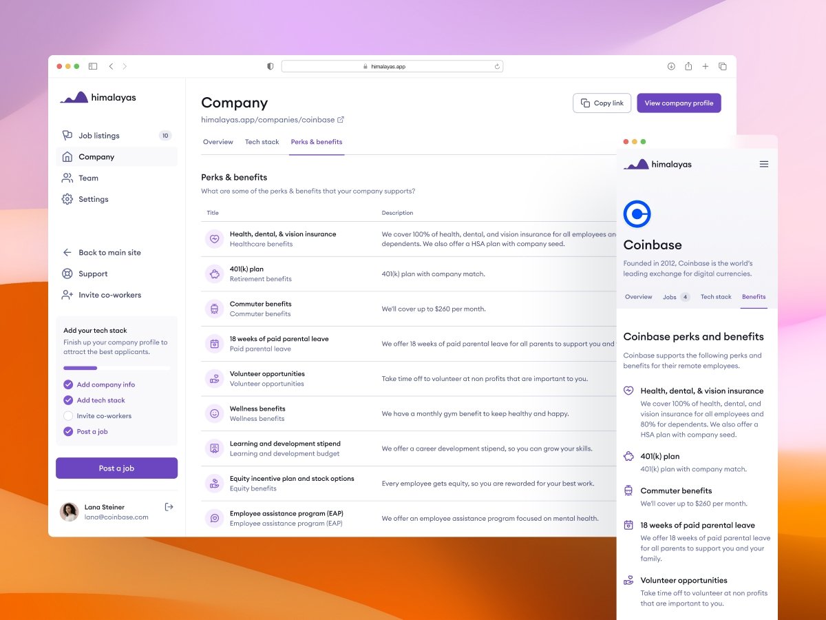The height and width of the screenshot is (620, 826).
Task: Click the "Wellness benefits" row title
Action: tap(257, 409)
